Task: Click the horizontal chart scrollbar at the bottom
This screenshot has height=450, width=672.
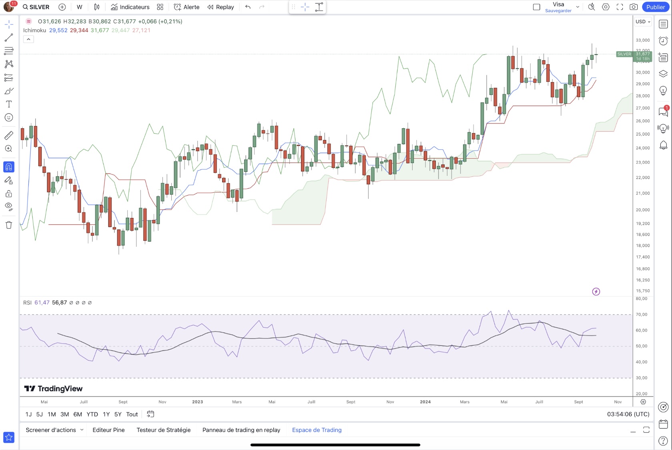Action: click(x=335, y=445)
